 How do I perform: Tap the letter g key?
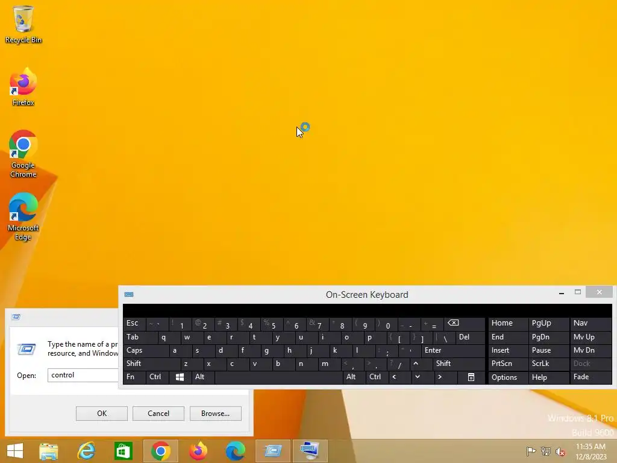272,350
